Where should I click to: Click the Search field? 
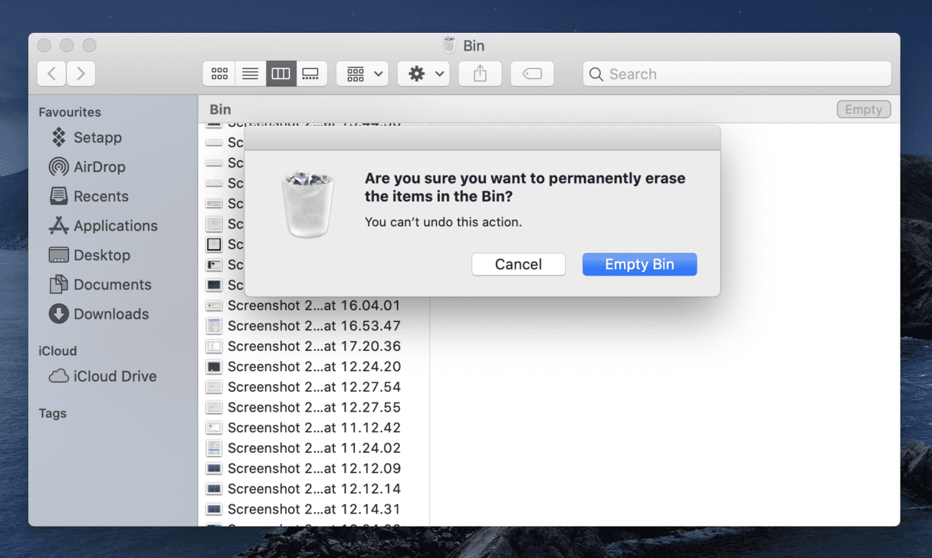737,74
